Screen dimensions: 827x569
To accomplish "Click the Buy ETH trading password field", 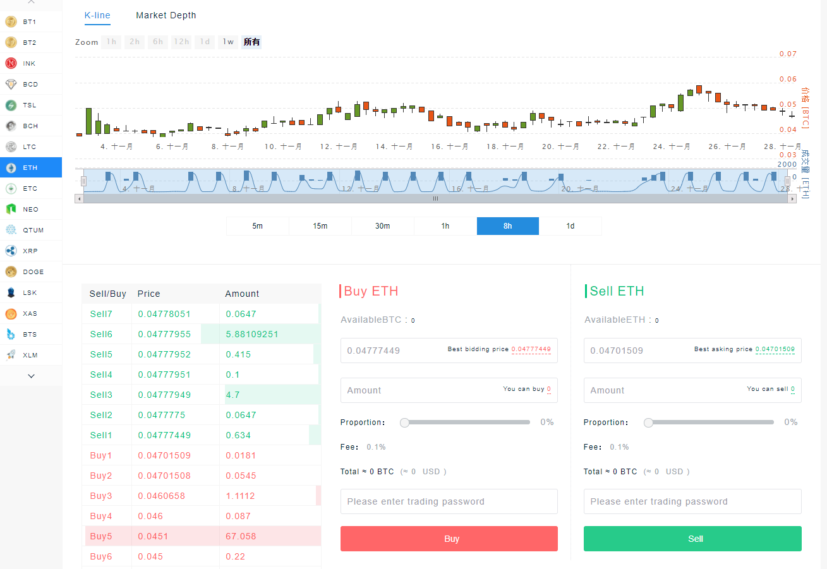I will pyautogui.click(x=449, y=501).
